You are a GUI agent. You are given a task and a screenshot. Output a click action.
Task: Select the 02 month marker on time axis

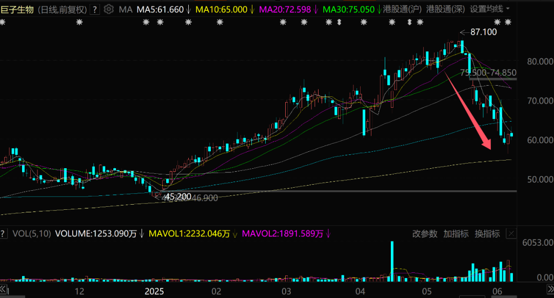point(216,291)
